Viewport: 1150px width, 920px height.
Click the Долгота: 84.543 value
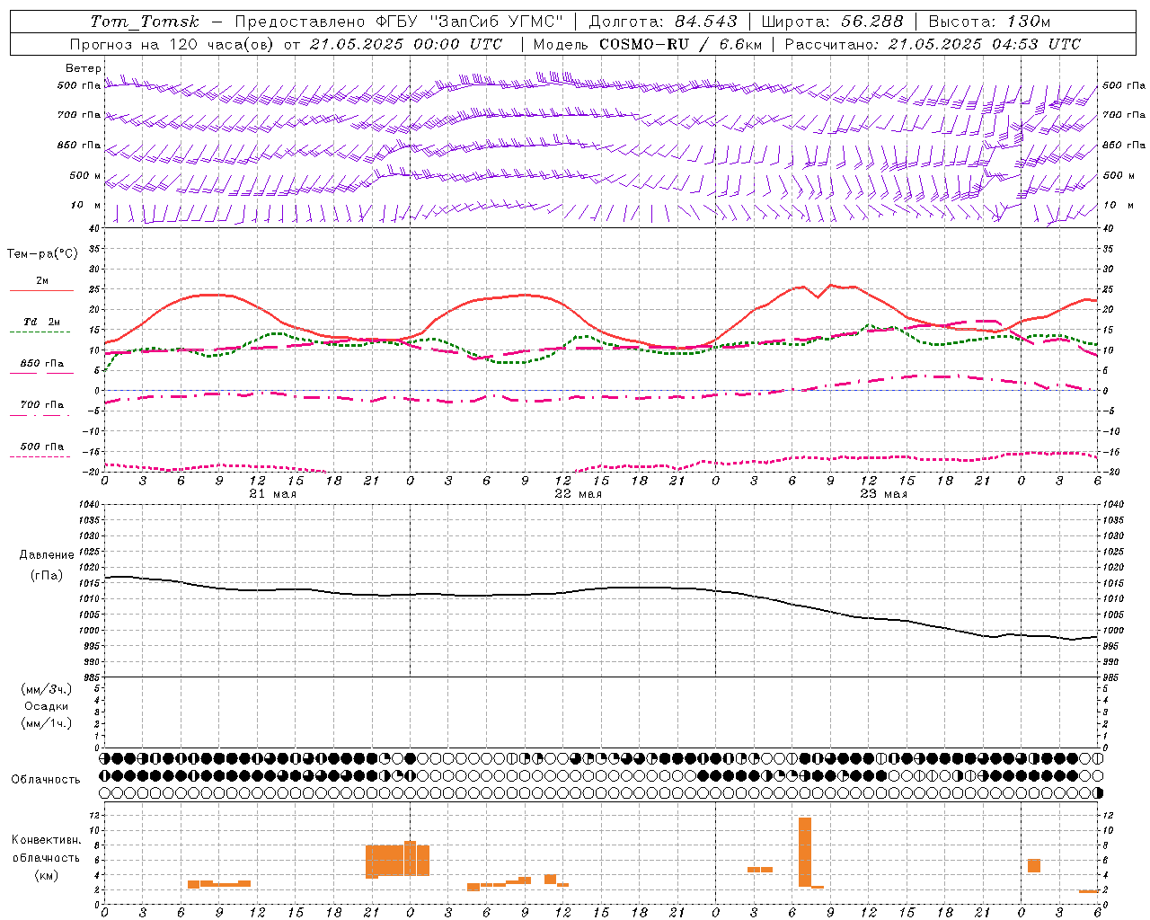tap(663, 22)
